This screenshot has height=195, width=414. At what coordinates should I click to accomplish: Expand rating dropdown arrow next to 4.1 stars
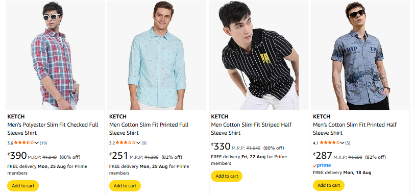point(342,143)
